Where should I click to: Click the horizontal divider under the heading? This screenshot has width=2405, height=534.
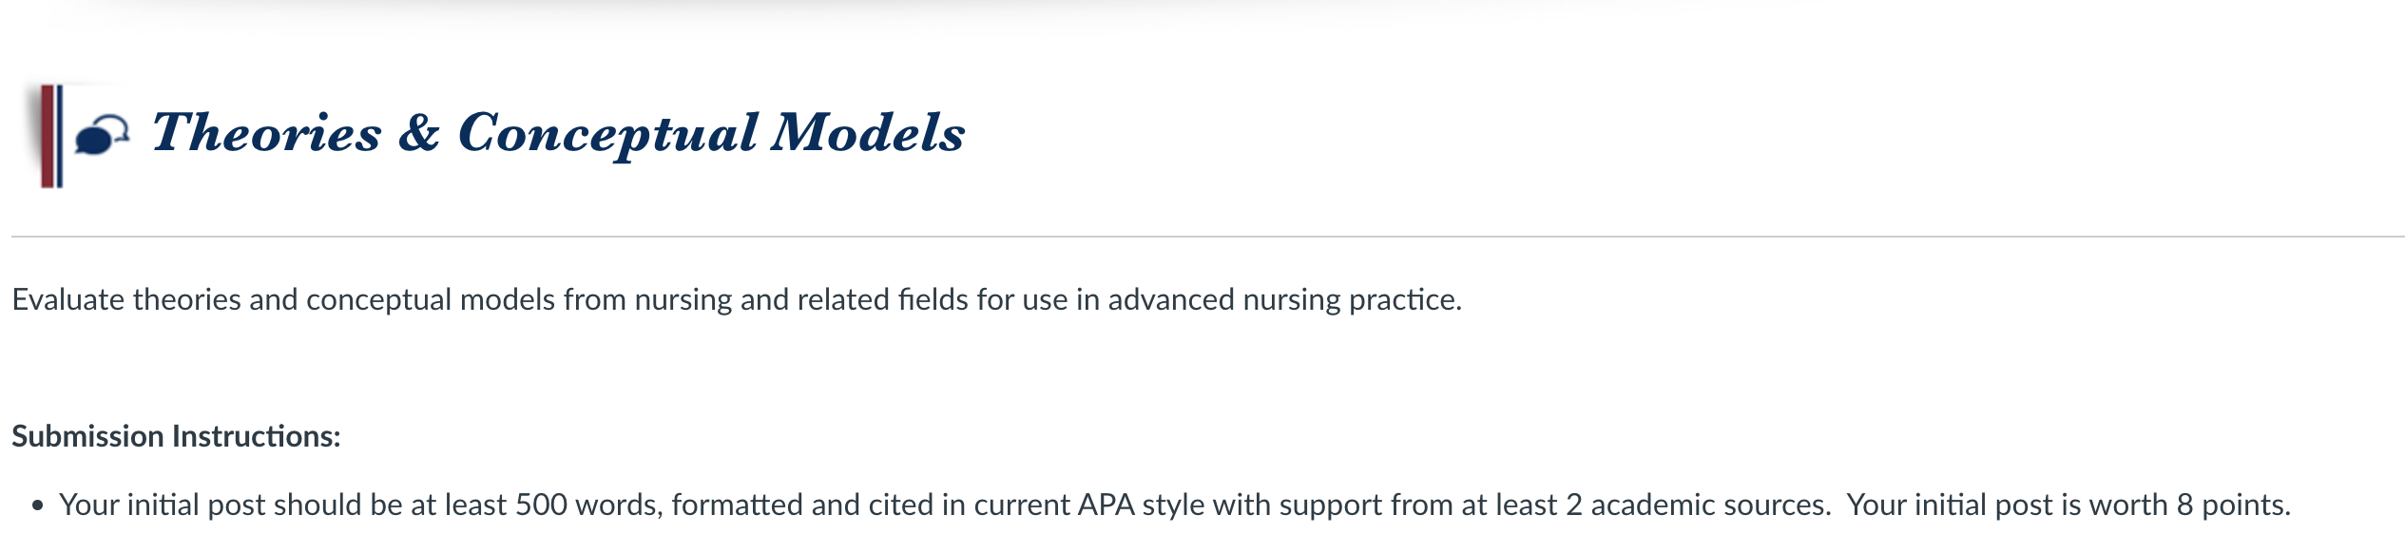(x=1207, y=236)
